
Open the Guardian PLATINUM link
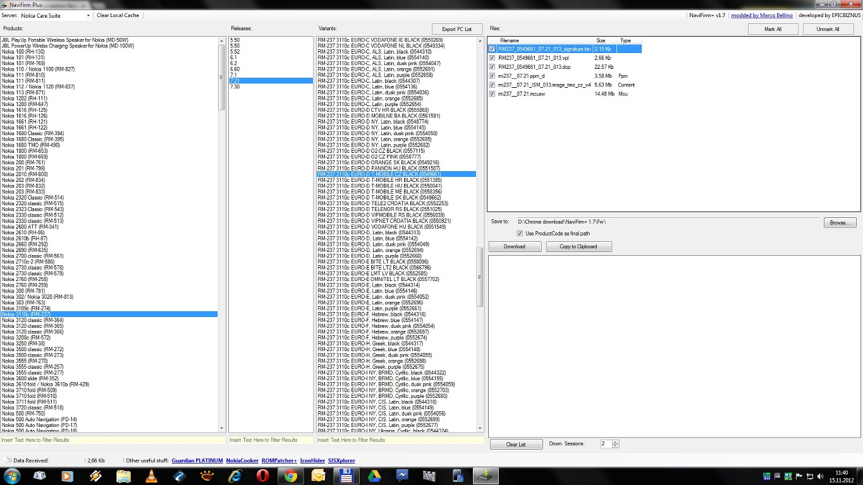pos(197,460)
